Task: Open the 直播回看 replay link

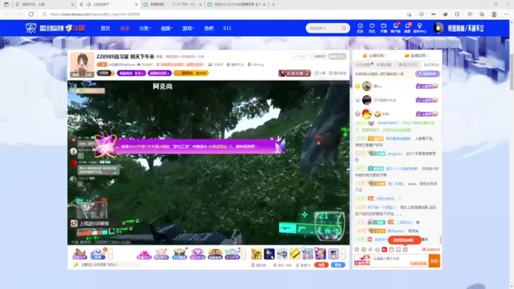Action: tap(416, 56)
